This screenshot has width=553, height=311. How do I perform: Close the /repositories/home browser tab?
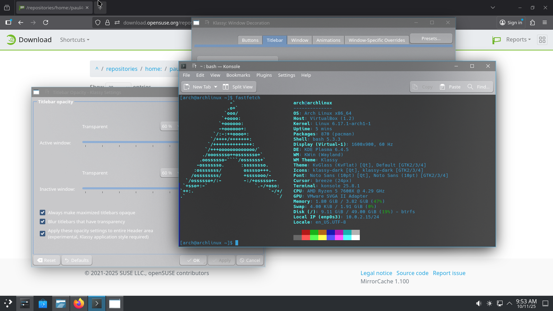click(x=87, y=8)
